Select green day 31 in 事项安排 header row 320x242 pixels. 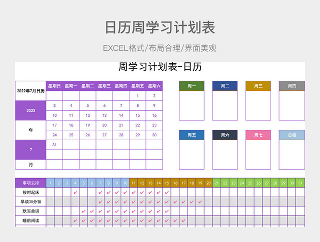click(300, 183)
